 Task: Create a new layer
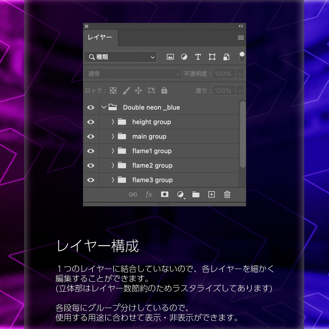(211, 194)
